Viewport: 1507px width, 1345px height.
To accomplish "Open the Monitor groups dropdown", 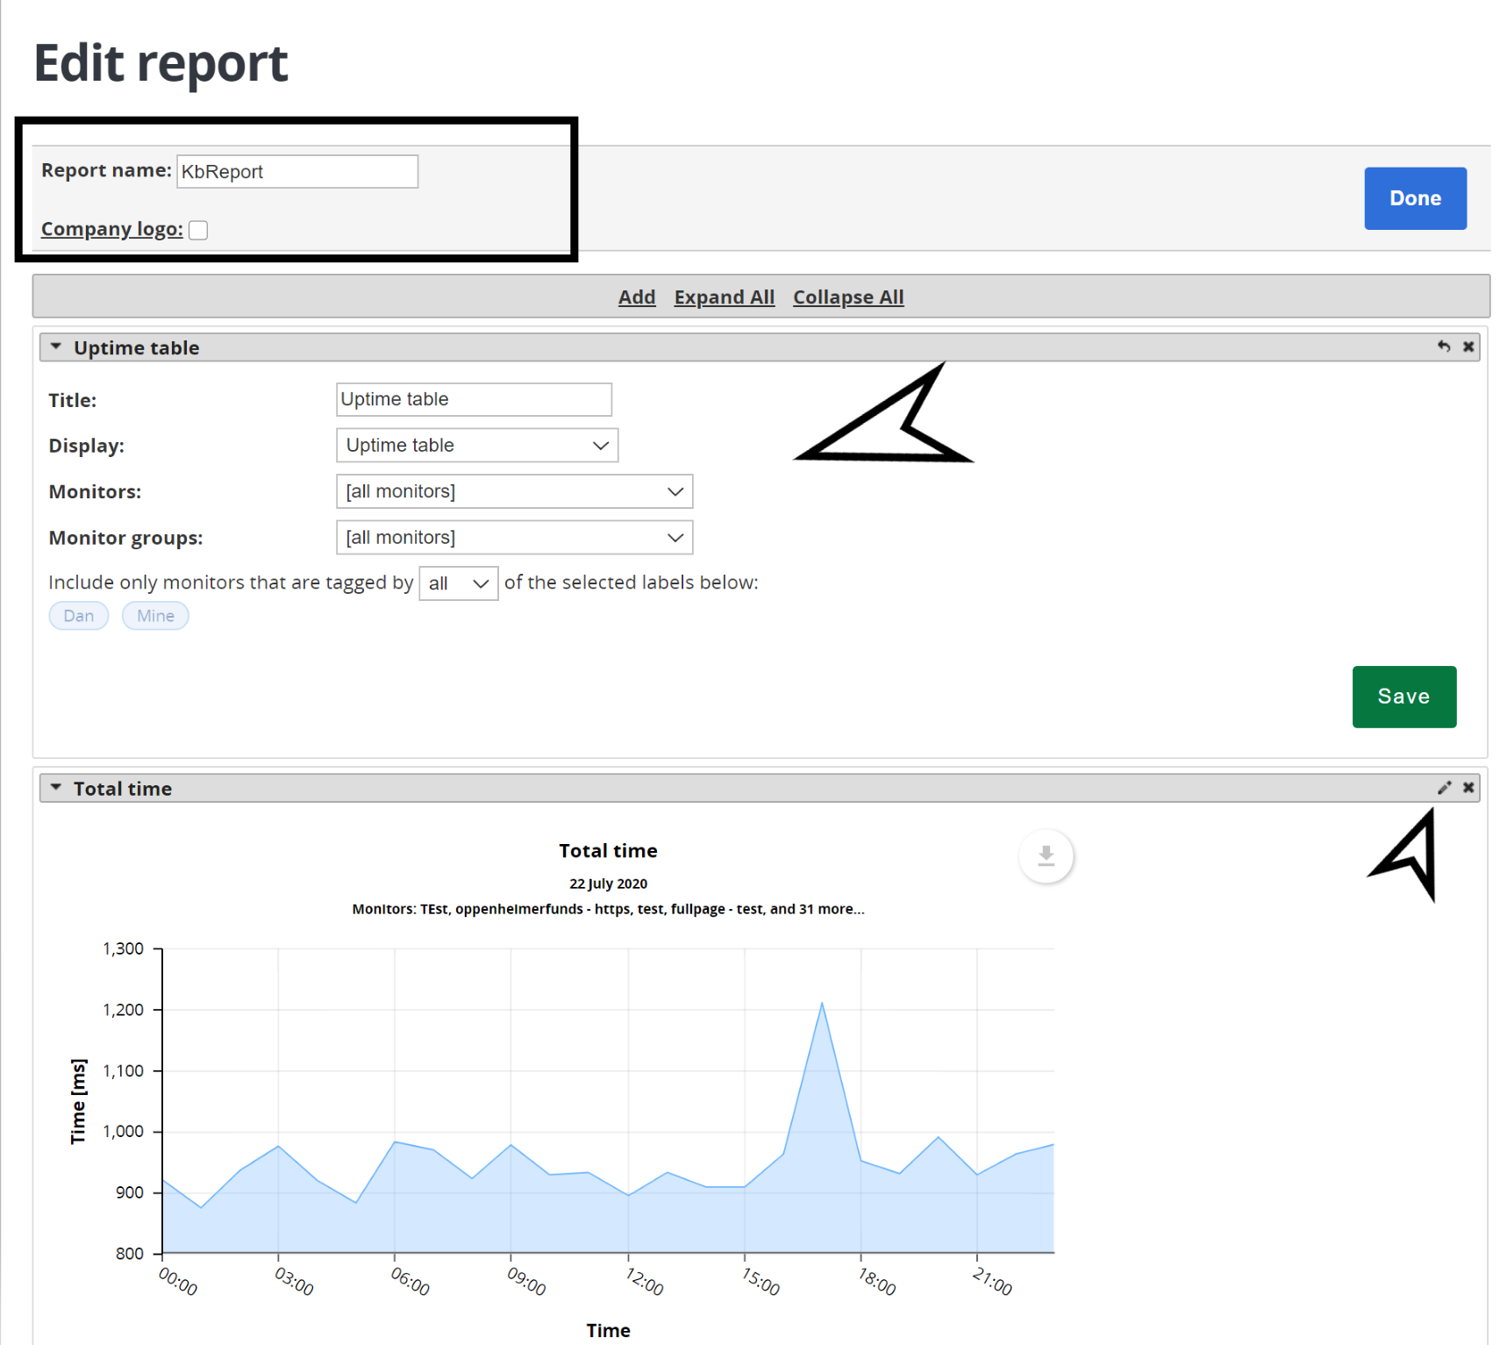I will point(514,538).
